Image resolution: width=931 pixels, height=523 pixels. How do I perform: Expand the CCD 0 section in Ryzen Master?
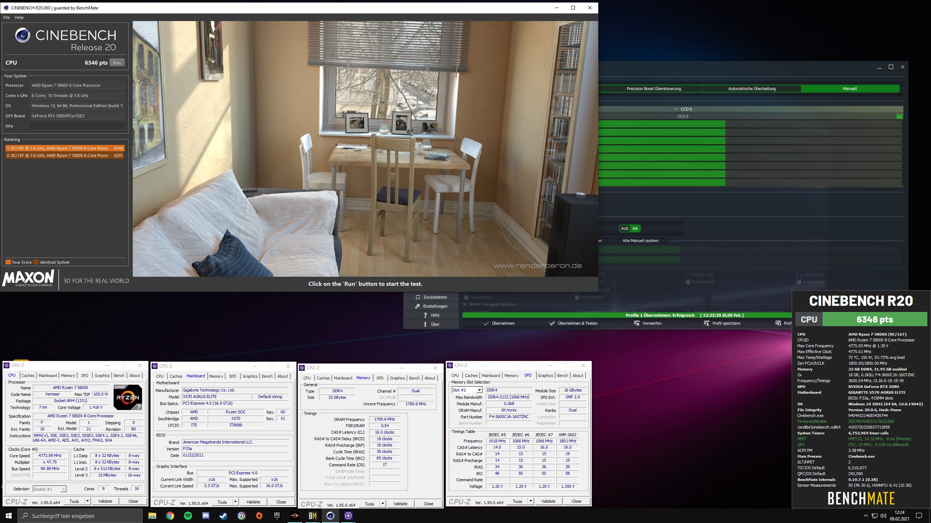676,109
